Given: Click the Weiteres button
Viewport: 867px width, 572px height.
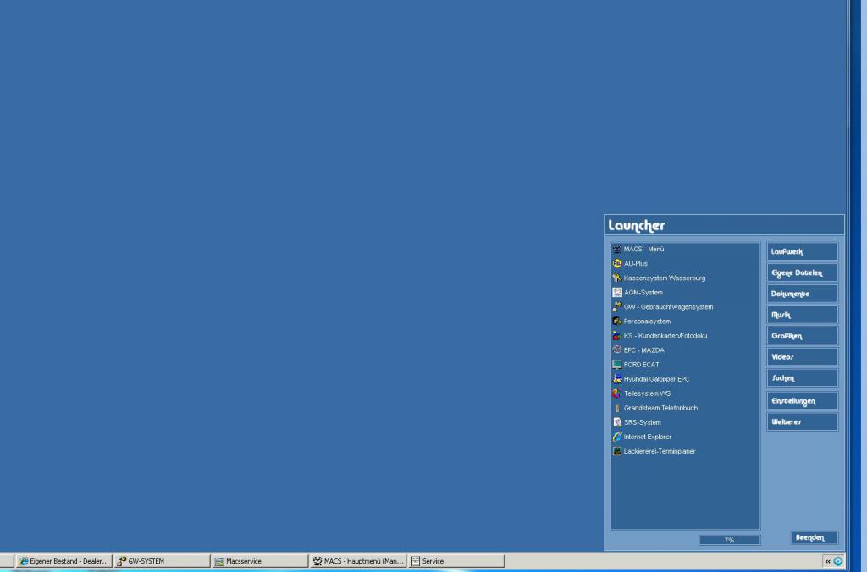Looking at the screenshot, I should pos(803,421).
